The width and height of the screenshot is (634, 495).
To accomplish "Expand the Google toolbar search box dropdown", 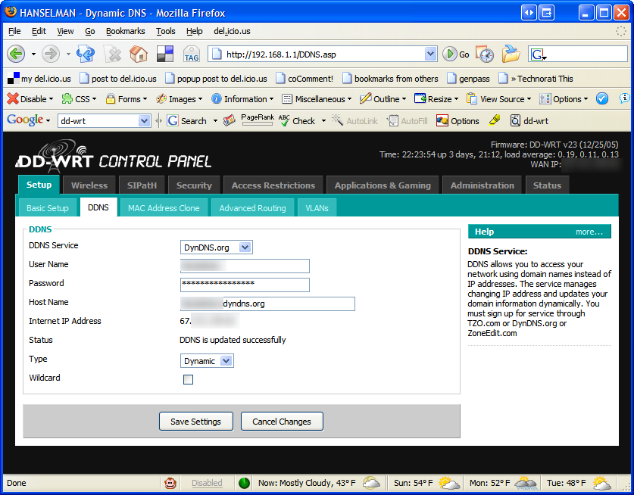I will (x=144, y=121).
